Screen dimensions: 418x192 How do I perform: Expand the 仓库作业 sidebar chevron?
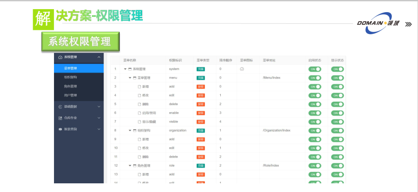point(99,118)
